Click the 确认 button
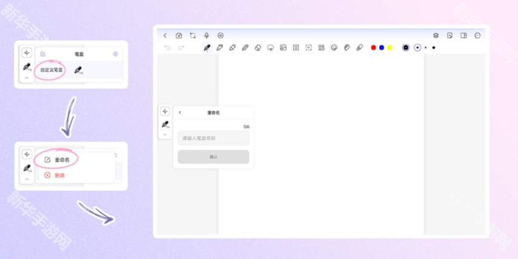This screenshot has width=518, height=259. tap(214, 157)
